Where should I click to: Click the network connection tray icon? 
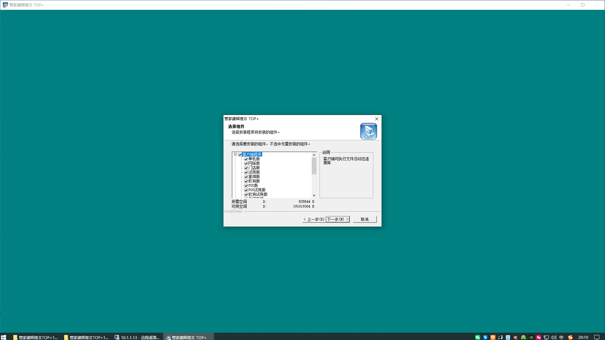[x=546, y=337]
